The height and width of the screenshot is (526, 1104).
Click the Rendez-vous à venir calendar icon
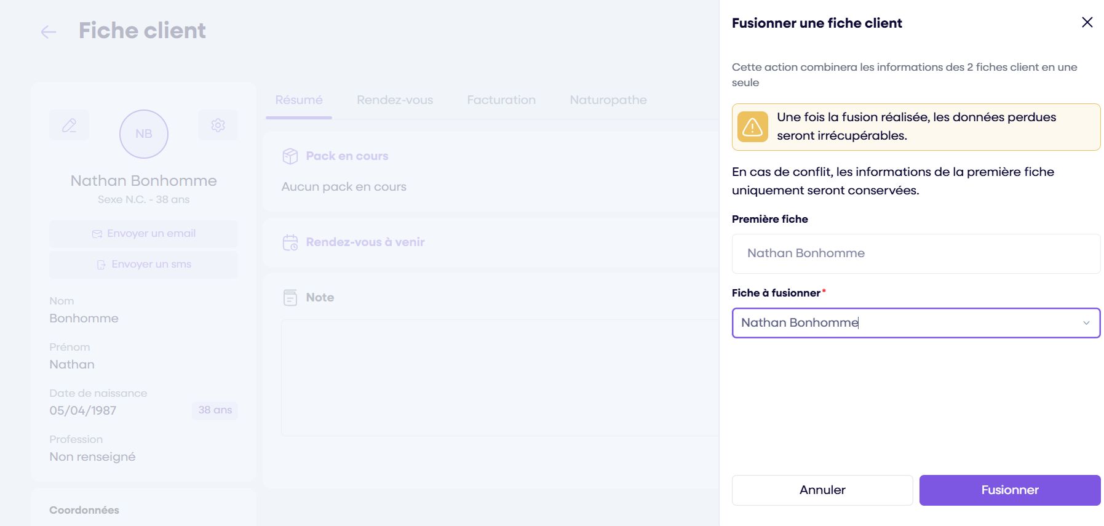(290, 242)
